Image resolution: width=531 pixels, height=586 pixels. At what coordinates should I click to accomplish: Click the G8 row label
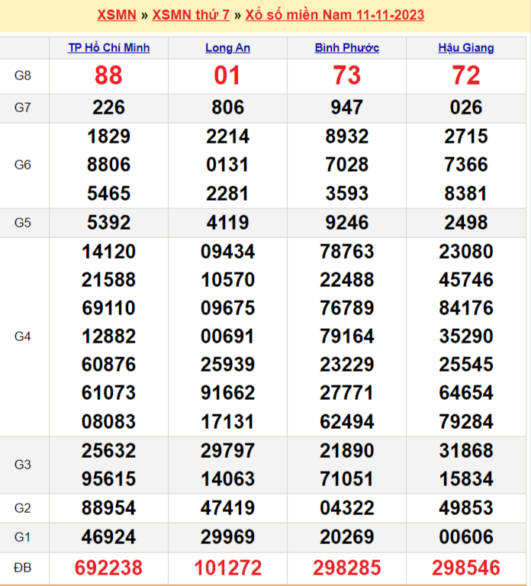tap(23, 76)
